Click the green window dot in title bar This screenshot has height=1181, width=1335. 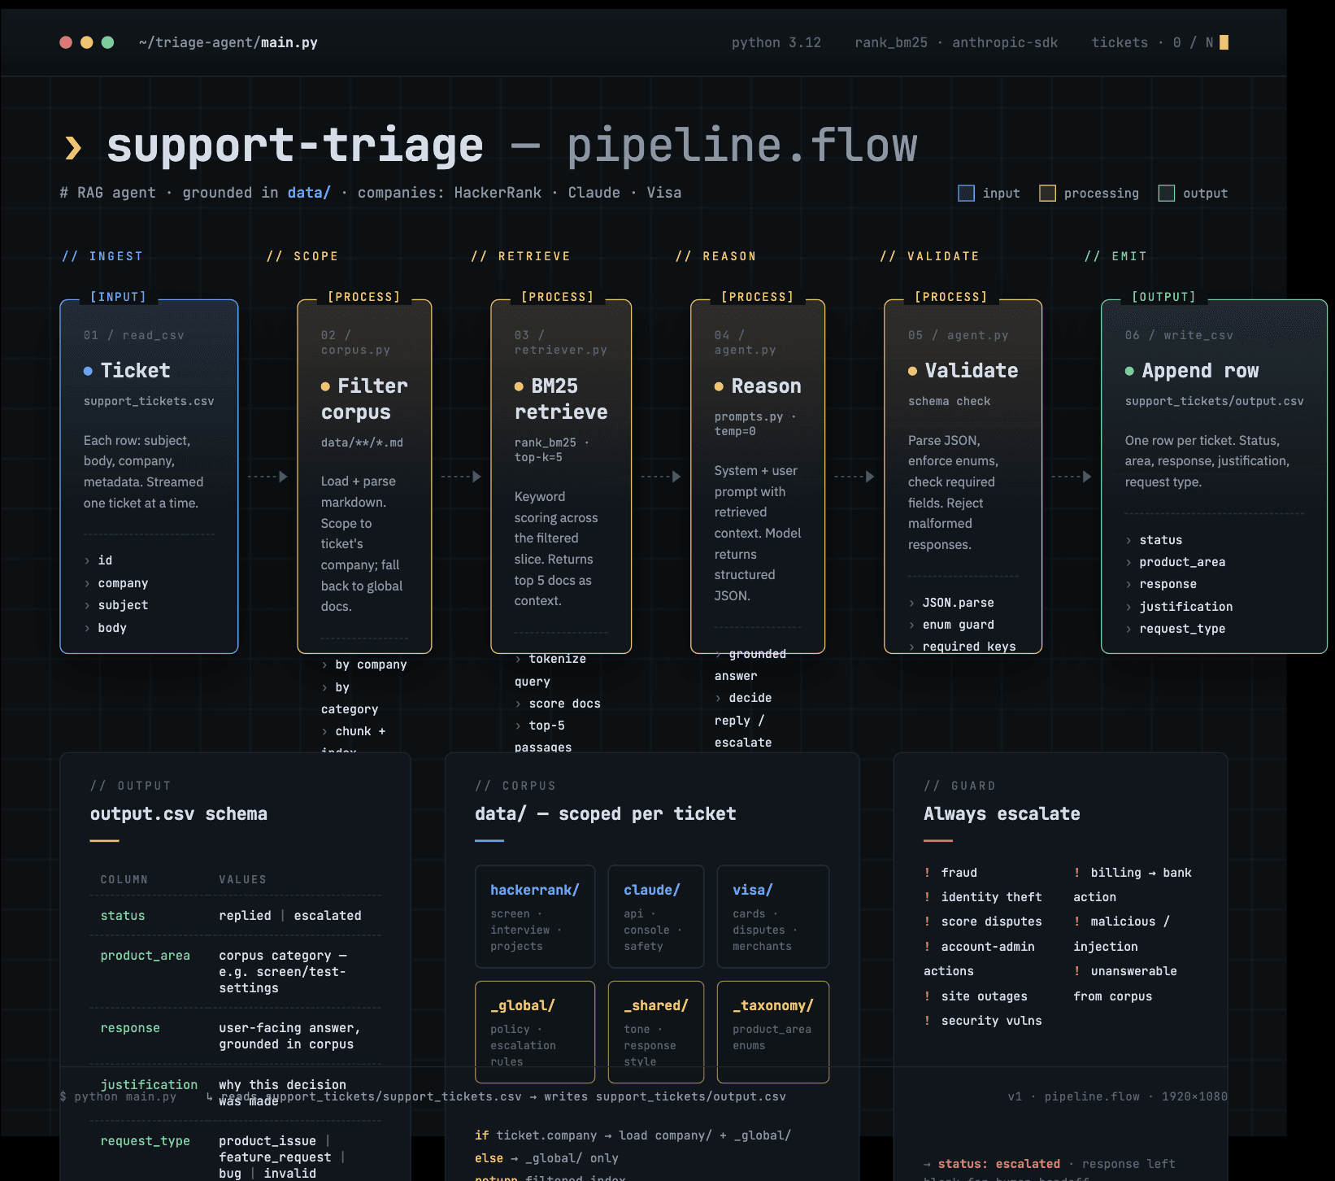click(x=107, y=42)
